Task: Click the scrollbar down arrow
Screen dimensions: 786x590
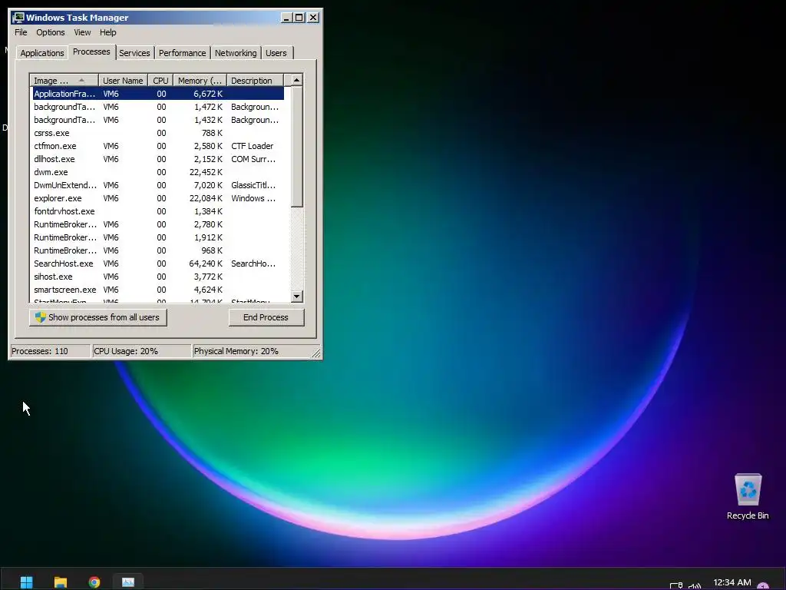Action: click(297, 297)
